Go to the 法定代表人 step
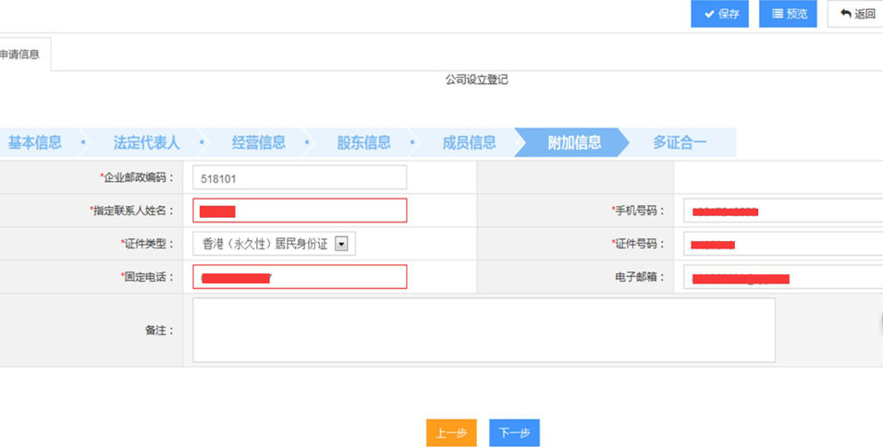 [146, 142]
